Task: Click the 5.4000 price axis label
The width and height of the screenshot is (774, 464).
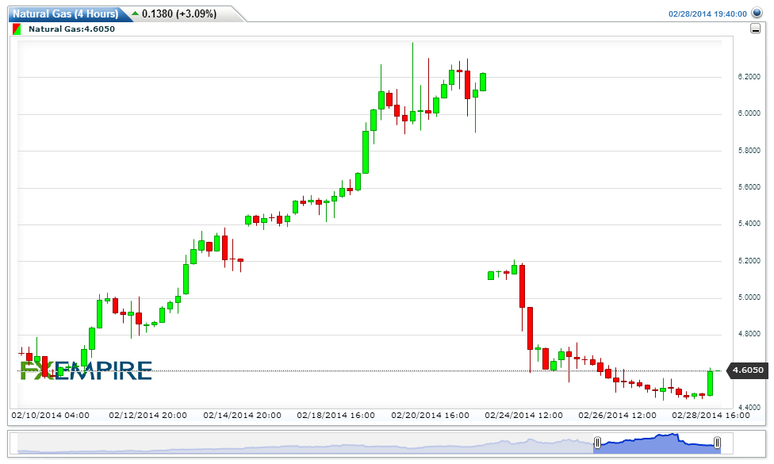Action: coord(749,224)
